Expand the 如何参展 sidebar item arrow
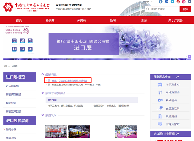The height and width of the screenshot is (141, 194). (x=4, y=129)
